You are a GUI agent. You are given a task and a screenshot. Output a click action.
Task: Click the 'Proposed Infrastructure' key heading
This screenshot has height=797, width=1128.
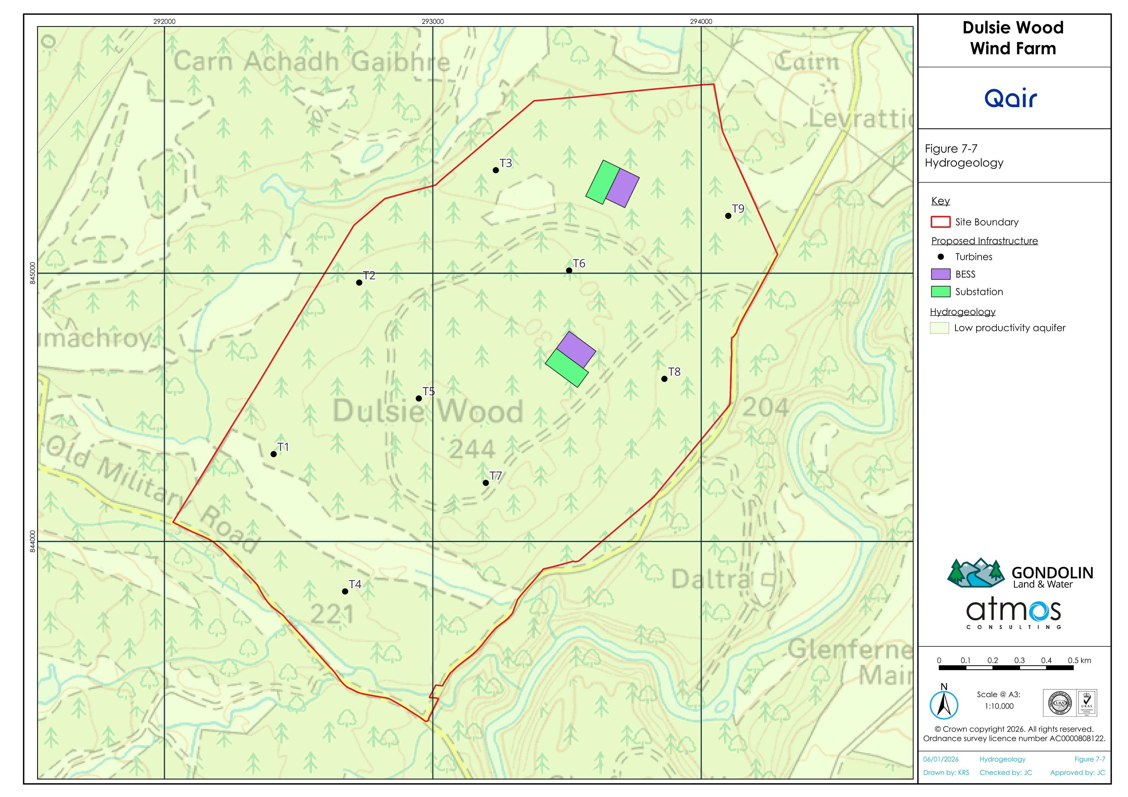point(985,241)
